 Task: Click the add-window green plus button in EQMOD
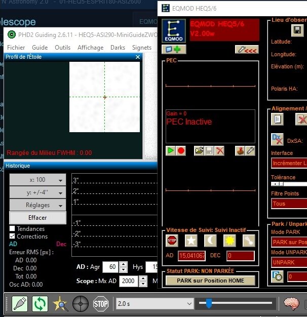[x=174, y=49]
